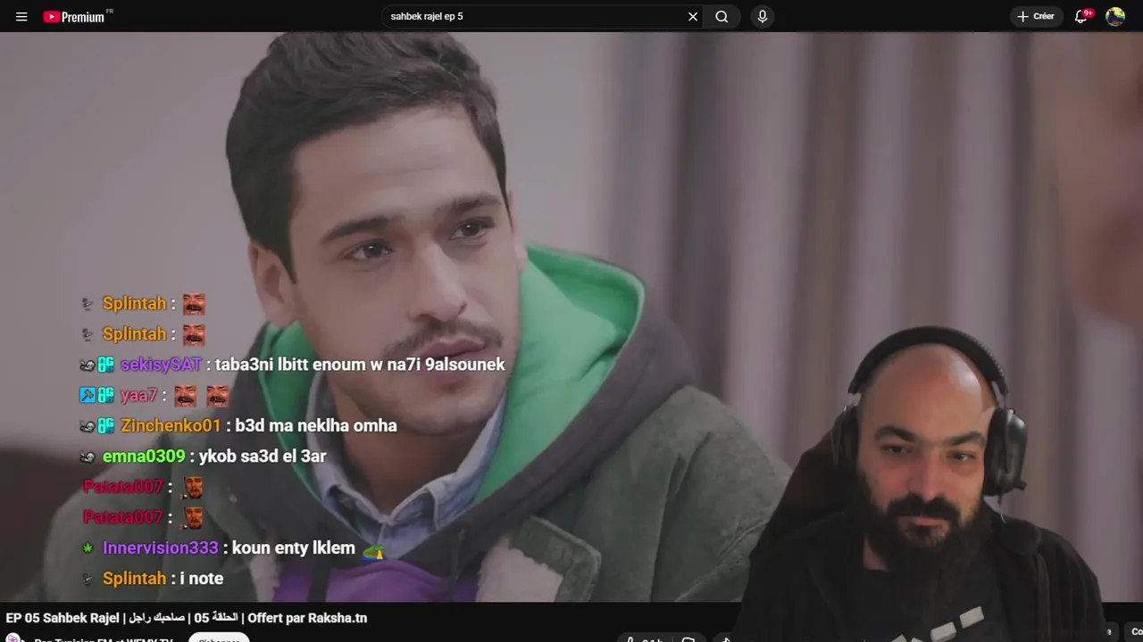Click the video player to pause

click(571, 317)
